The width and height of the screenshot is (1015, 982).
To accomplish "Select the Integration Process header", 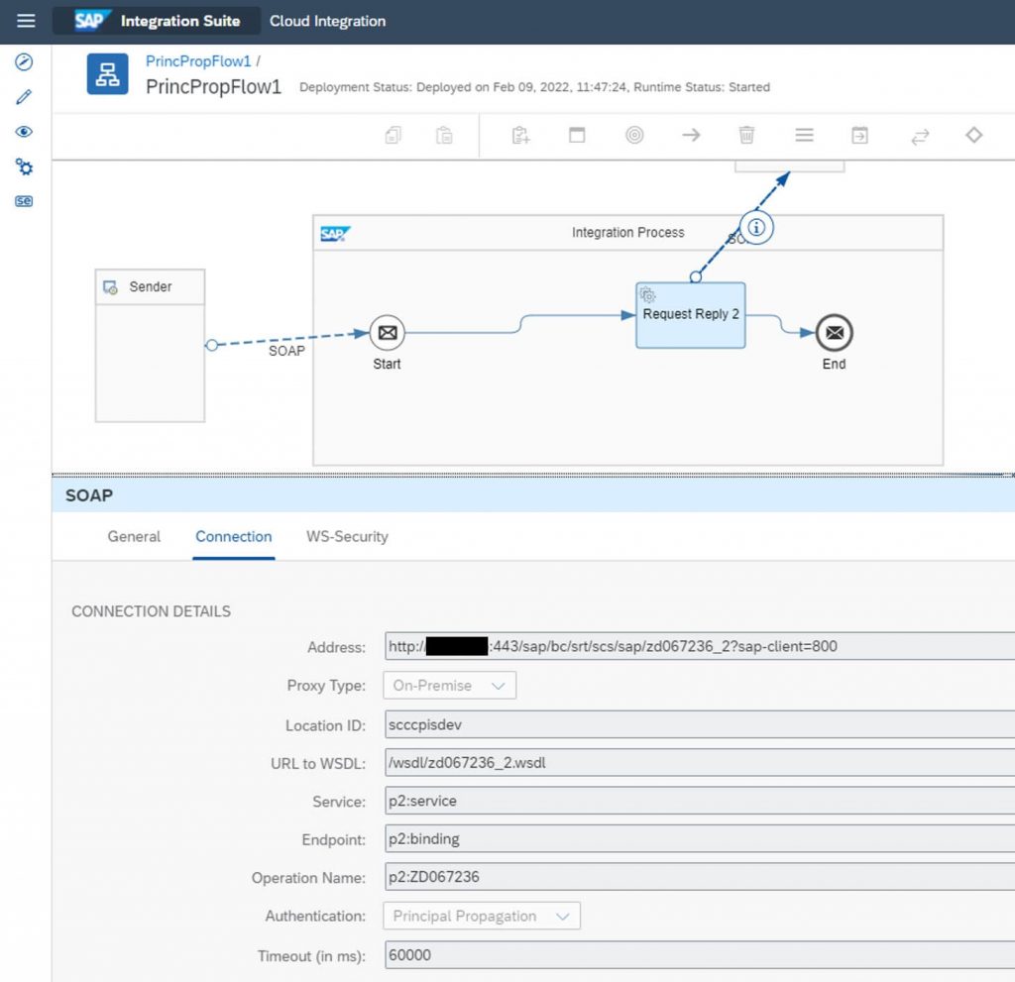I will pos(627,233).
